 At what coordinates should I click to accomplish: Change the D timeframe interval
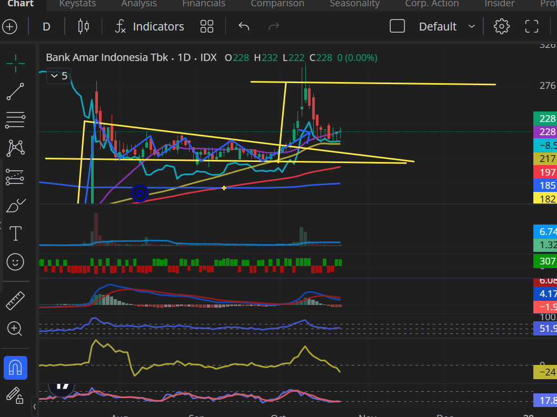click(46, 26)
